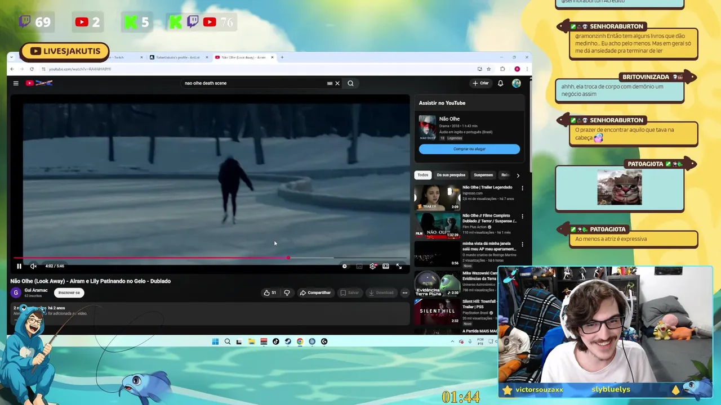The width and height of the screenshot is (721, 405).
Task: Switch to theater mode in the player
Action: tap(386, 266)
